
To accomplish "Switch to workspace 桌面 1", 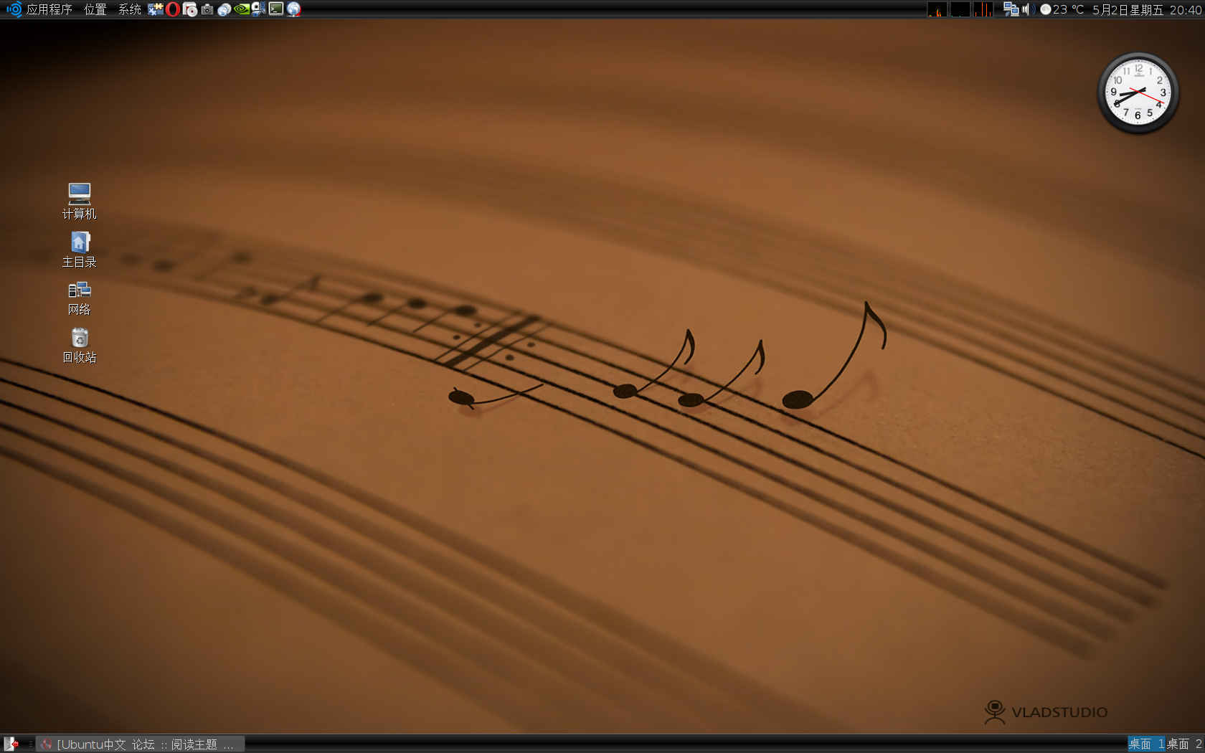I will tap(1146, 744).
